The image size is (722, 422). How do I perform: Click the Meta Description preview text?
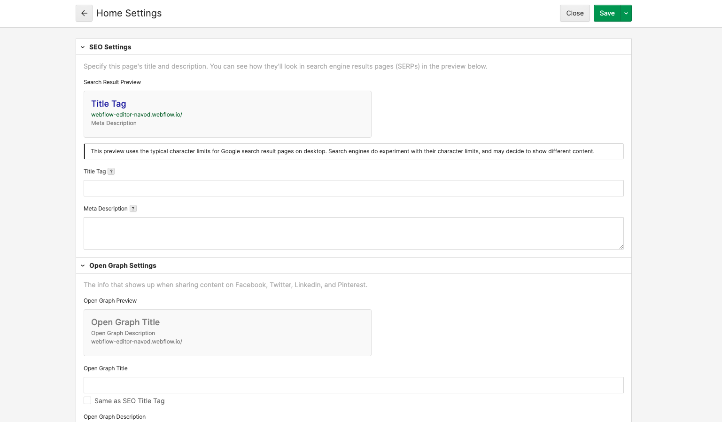click(x=114, y=123)
